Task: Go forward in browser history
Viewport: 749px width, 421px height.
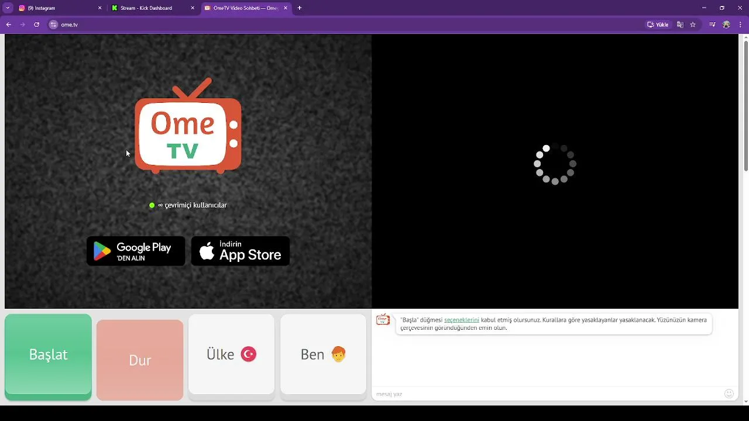Action: click(22, 25)
